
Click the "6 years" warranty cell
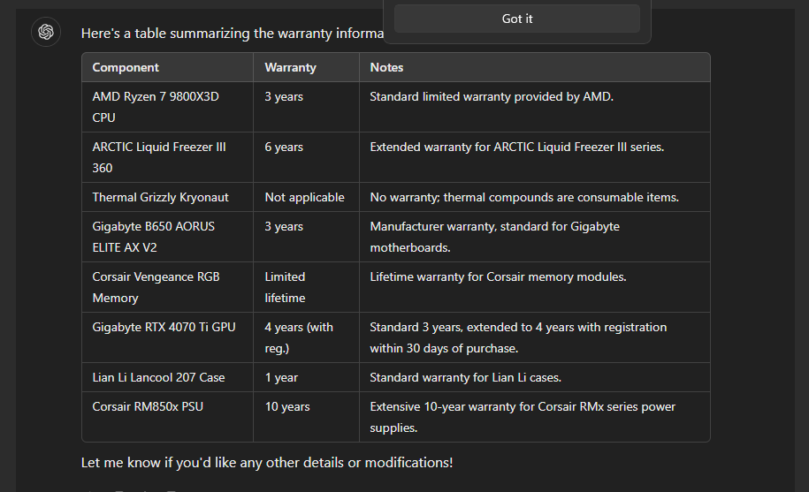coord(307,157)
